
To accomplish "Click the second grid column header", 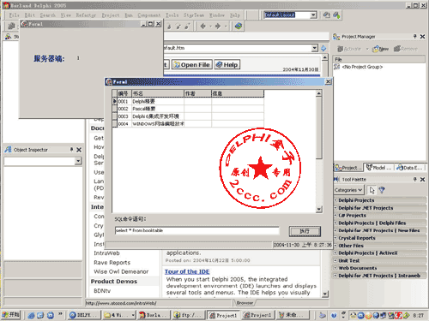I will click(x=158, y=93).
